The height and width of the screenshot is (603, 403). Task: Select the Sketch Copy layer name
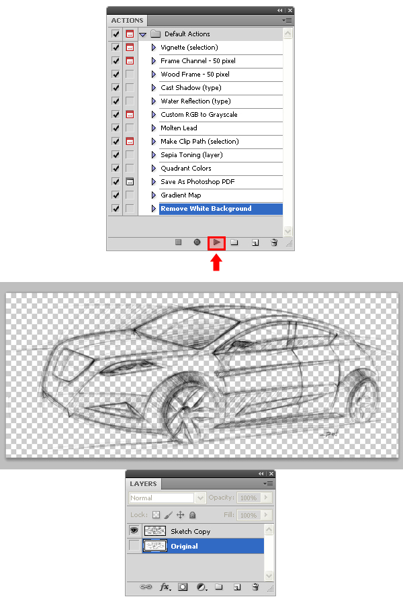click(190, 531)
